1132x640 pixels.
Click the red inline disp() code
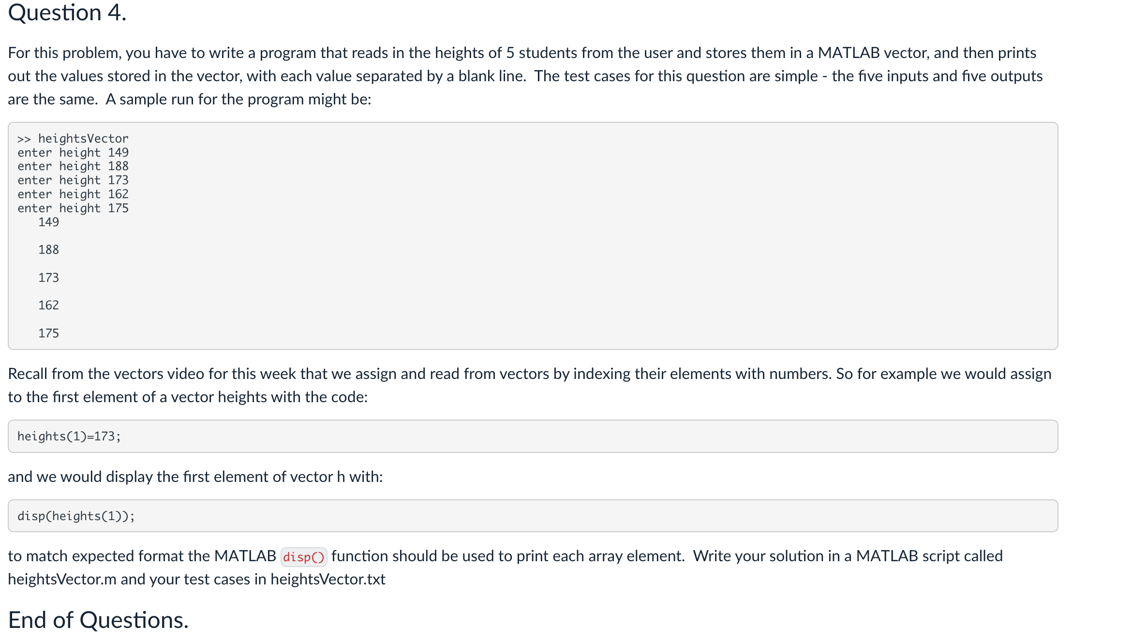[303, 557]
